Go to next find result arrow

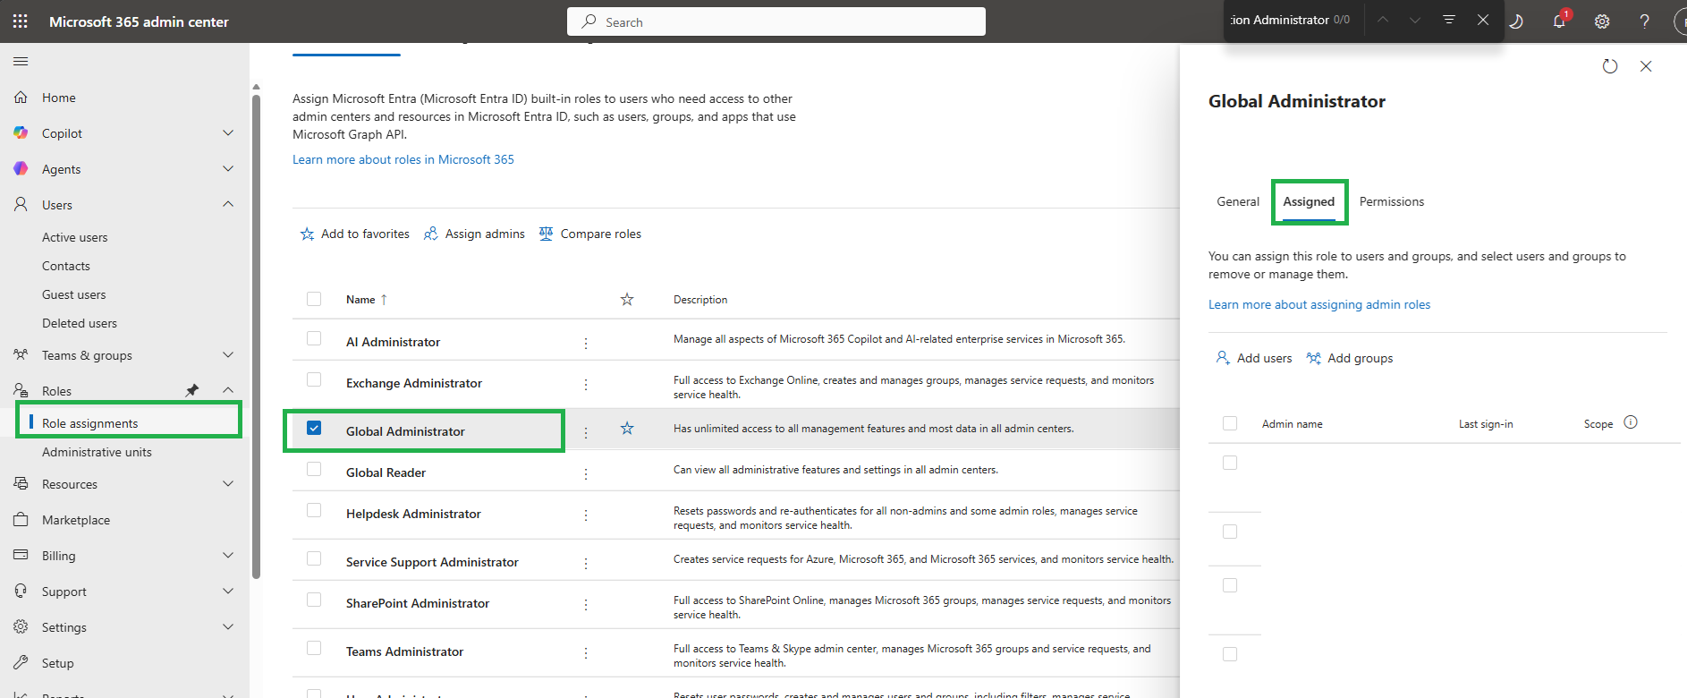coord(1415,20)
